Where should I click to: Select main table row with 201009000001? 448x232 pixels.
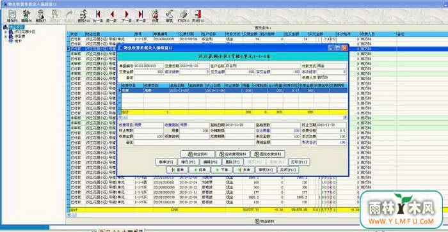[257, 39]
